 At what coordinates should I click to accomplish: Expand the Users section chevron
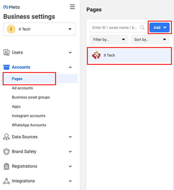[x=70, y=53]
